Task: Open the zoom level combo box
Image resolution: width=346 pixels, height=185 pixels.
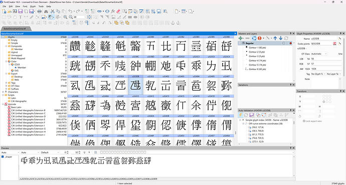Action: [80, 17]
